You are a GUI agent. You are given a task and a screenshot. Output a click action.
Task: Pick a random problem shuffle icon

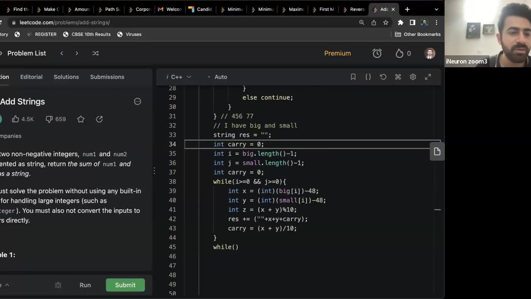click(95, 53)
